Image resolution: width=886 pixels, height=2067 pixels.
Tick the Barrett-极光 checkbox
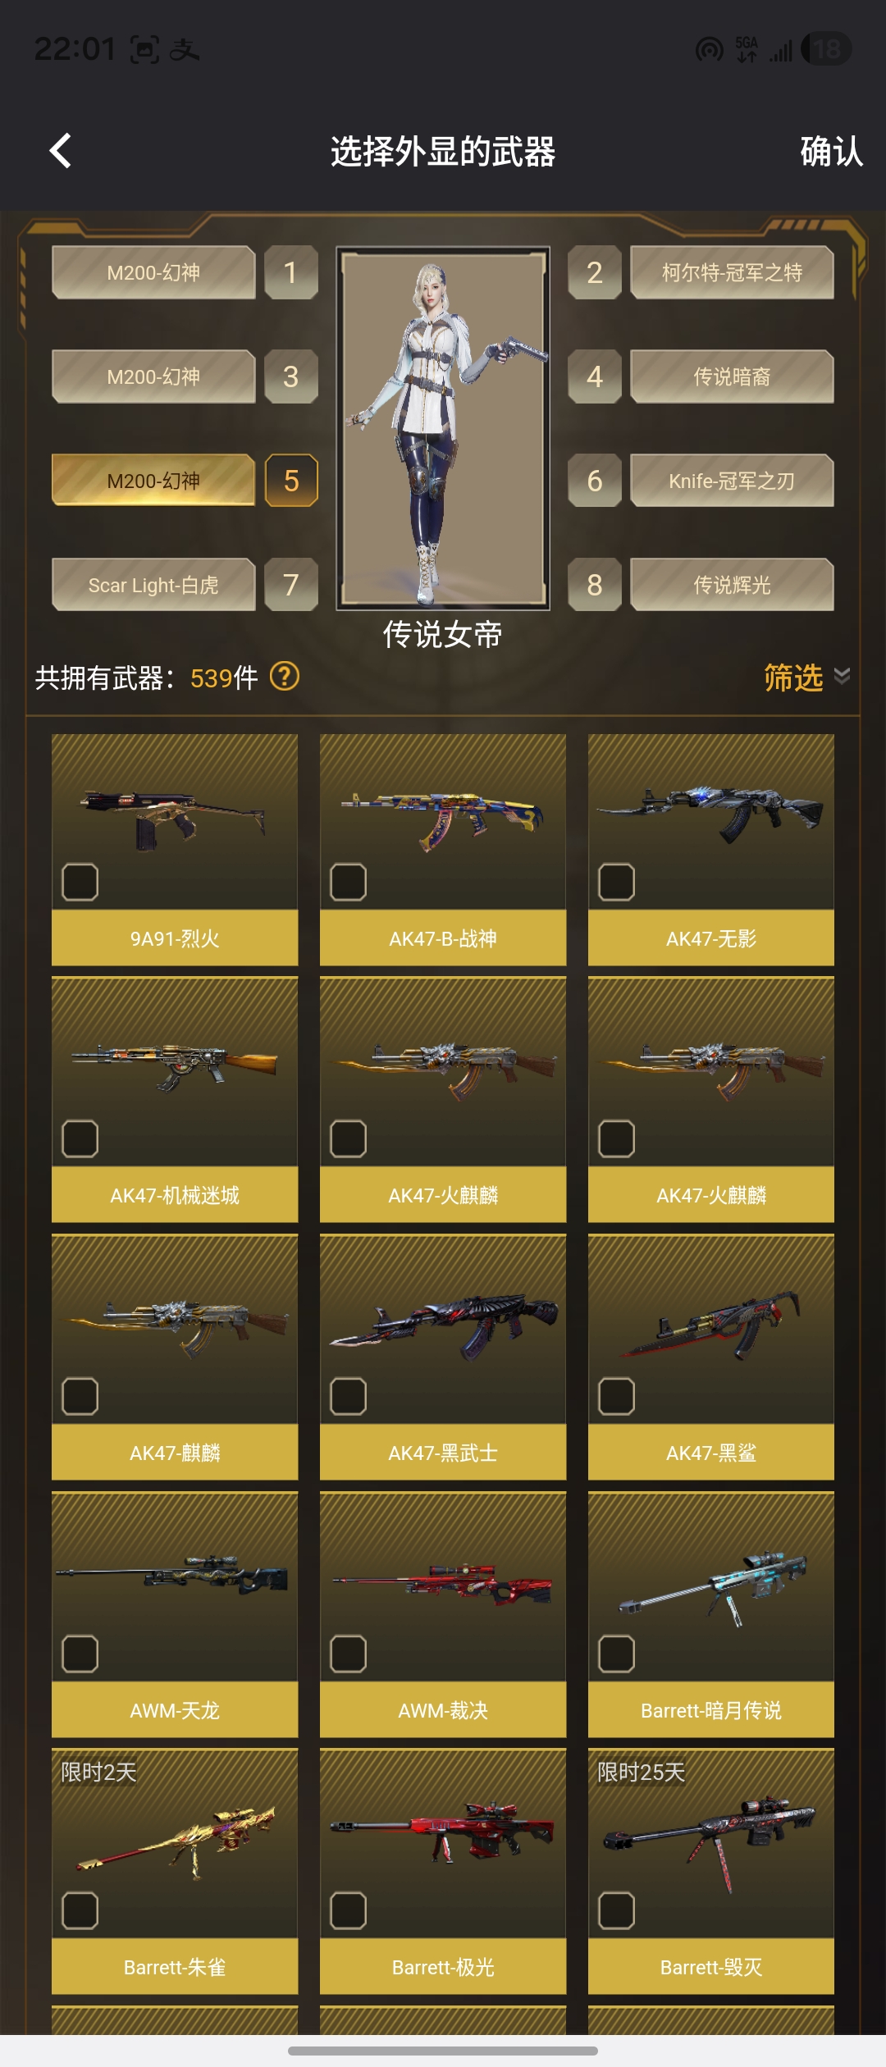tap(348, 1910)
